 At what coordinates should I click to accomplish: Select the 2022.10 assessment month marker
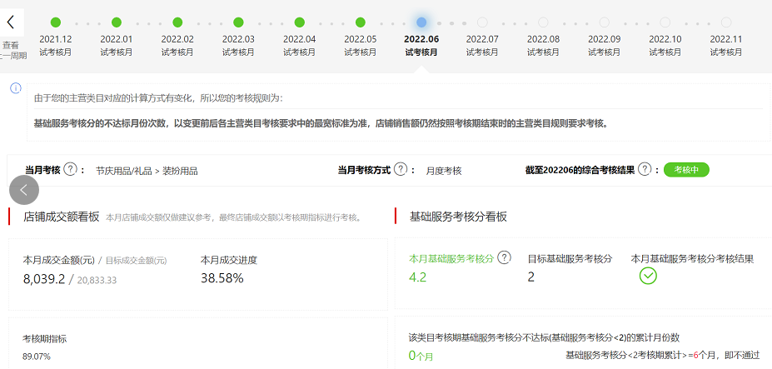665,22
